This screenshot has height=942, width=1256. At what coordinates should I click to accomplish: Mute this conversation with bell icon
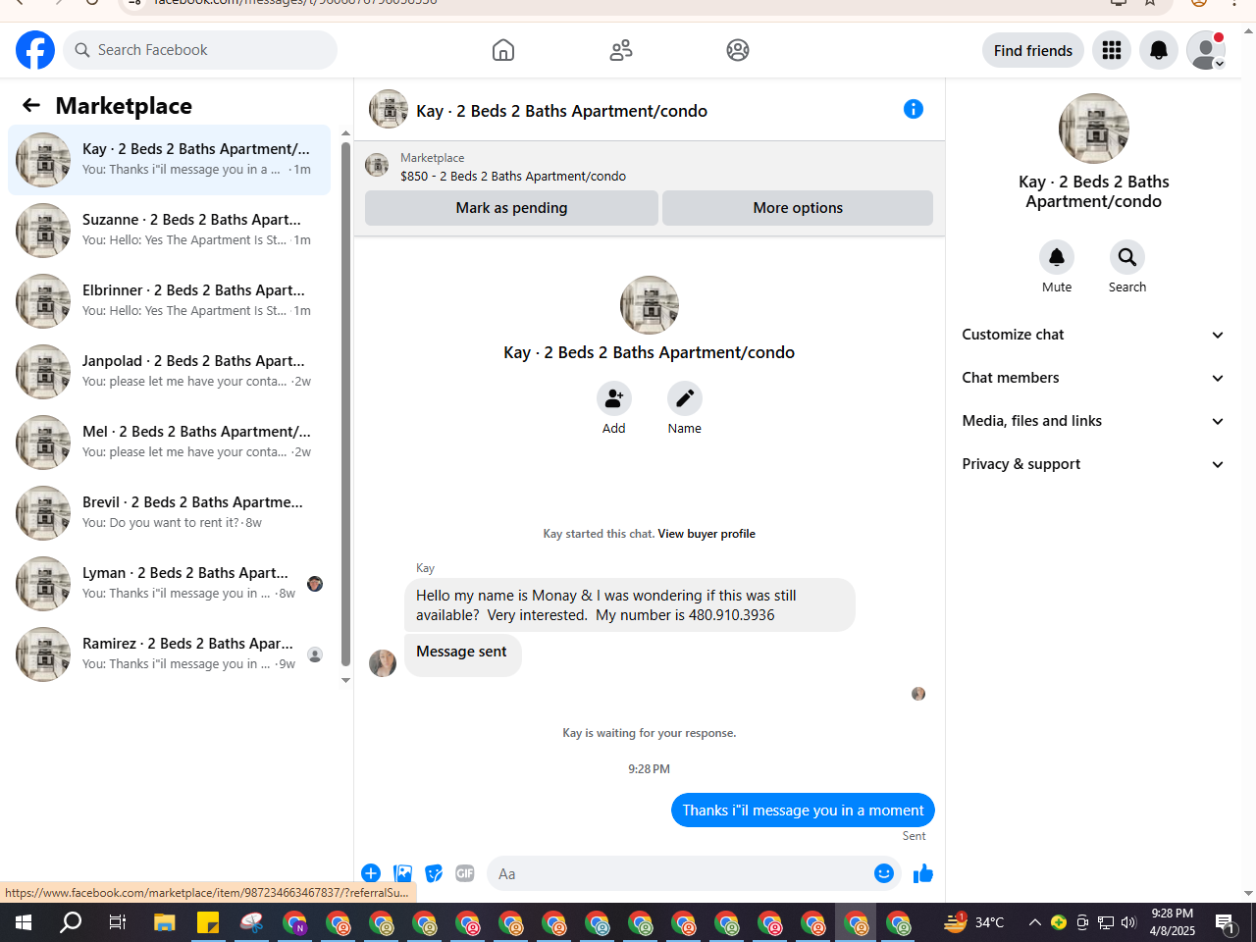coord(1057,257)
